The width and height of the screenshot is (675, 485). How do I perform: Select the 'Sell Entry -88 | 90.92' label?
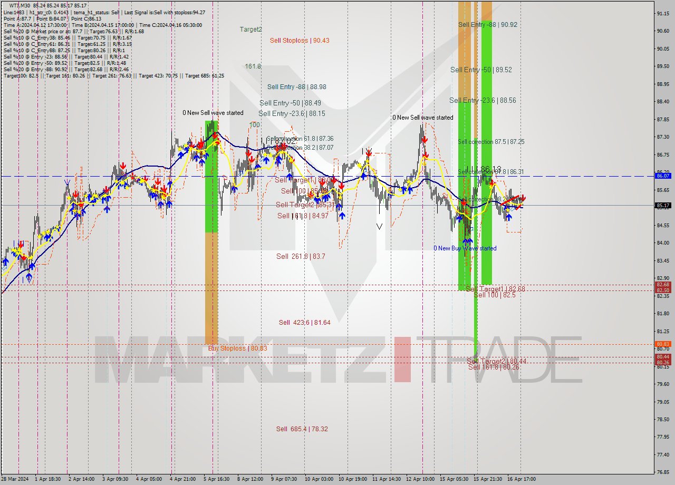[x=488, y=25]
